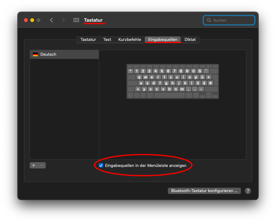The image size is (276, 223).
Task: Click the ^ key in keyboard preview
Action: 130,71
